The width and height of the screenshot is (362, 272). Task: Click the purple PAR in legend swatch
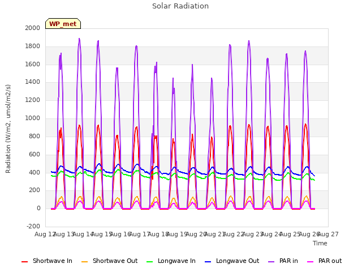[271, 262]
